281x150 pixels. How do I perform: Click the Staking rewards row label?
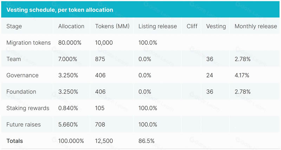28,108
